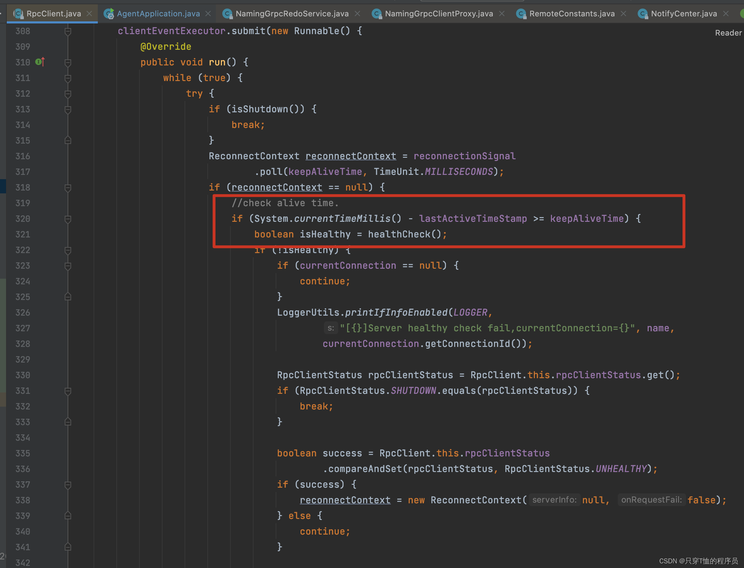Collapse the keepAliveTime if block at line 320
The image size is (744, 568).
pyautogui.click(x=68, y=219)
